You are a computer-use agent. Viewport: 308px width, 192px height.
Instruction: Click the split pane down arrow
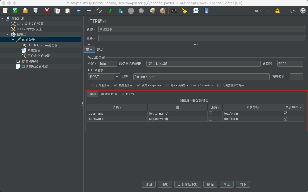pos(89,45)
